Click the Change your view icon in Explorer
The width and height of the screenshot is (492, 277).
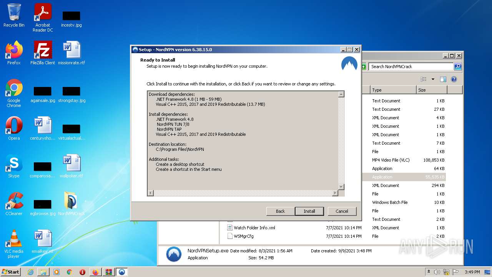coord(424,79)
